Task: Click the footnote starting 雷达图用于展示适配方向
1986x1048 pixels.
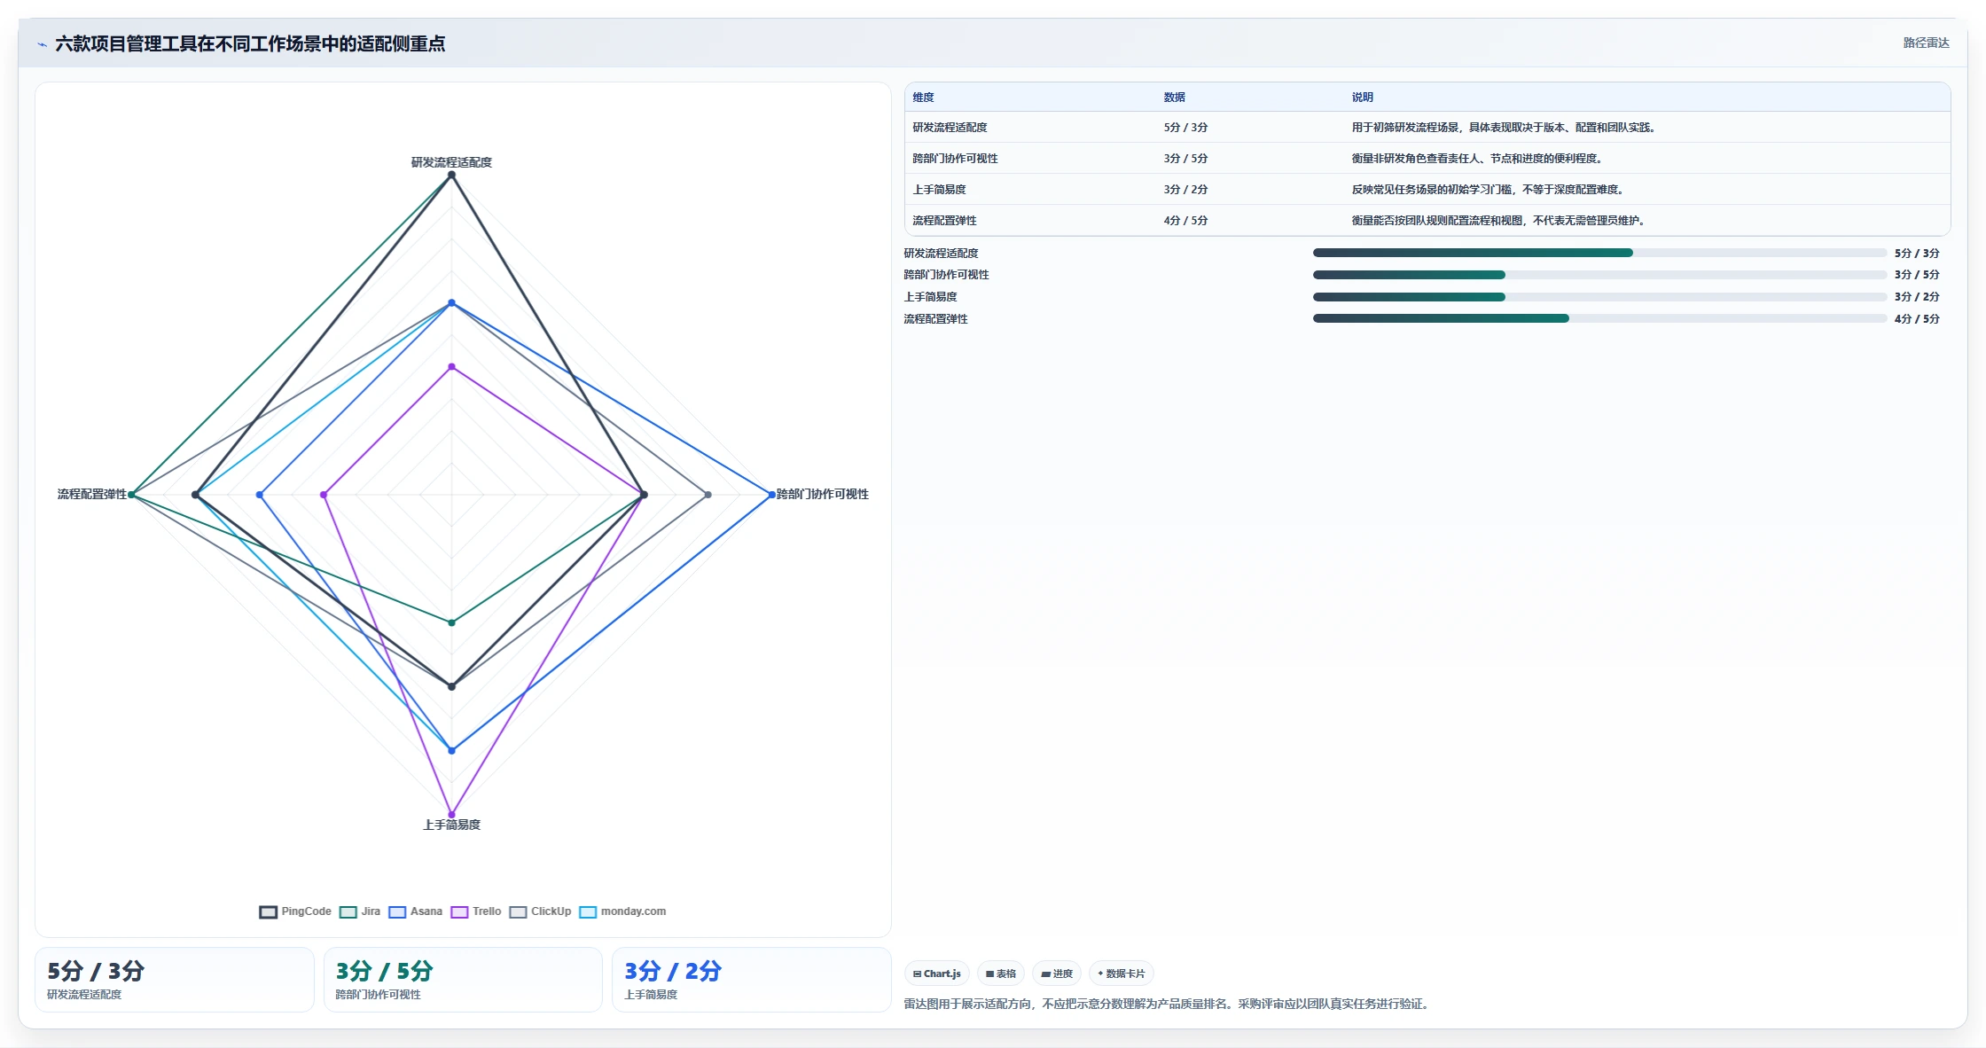Action: coord(1168,1004)
